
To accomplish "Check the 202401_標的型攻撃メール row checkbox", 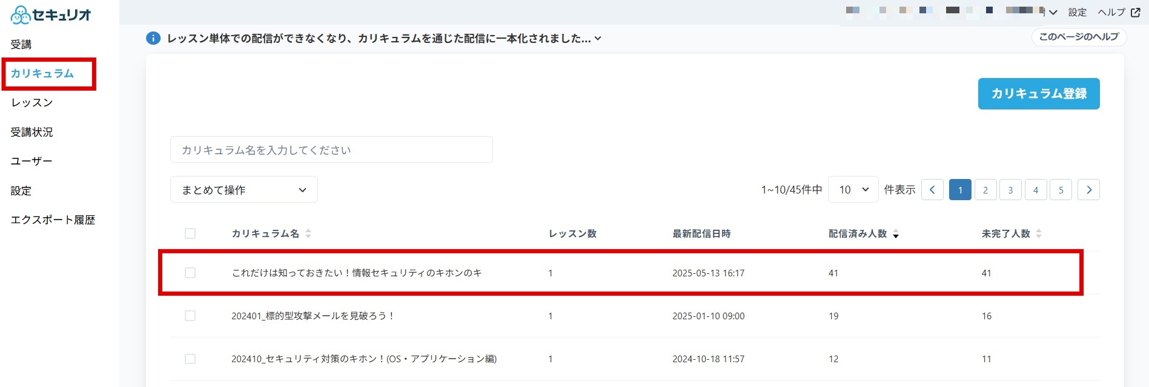I will click(190, 316).
